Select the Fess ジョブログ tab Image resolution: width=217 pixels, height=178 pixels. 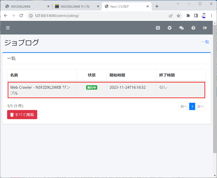(127, 6)
